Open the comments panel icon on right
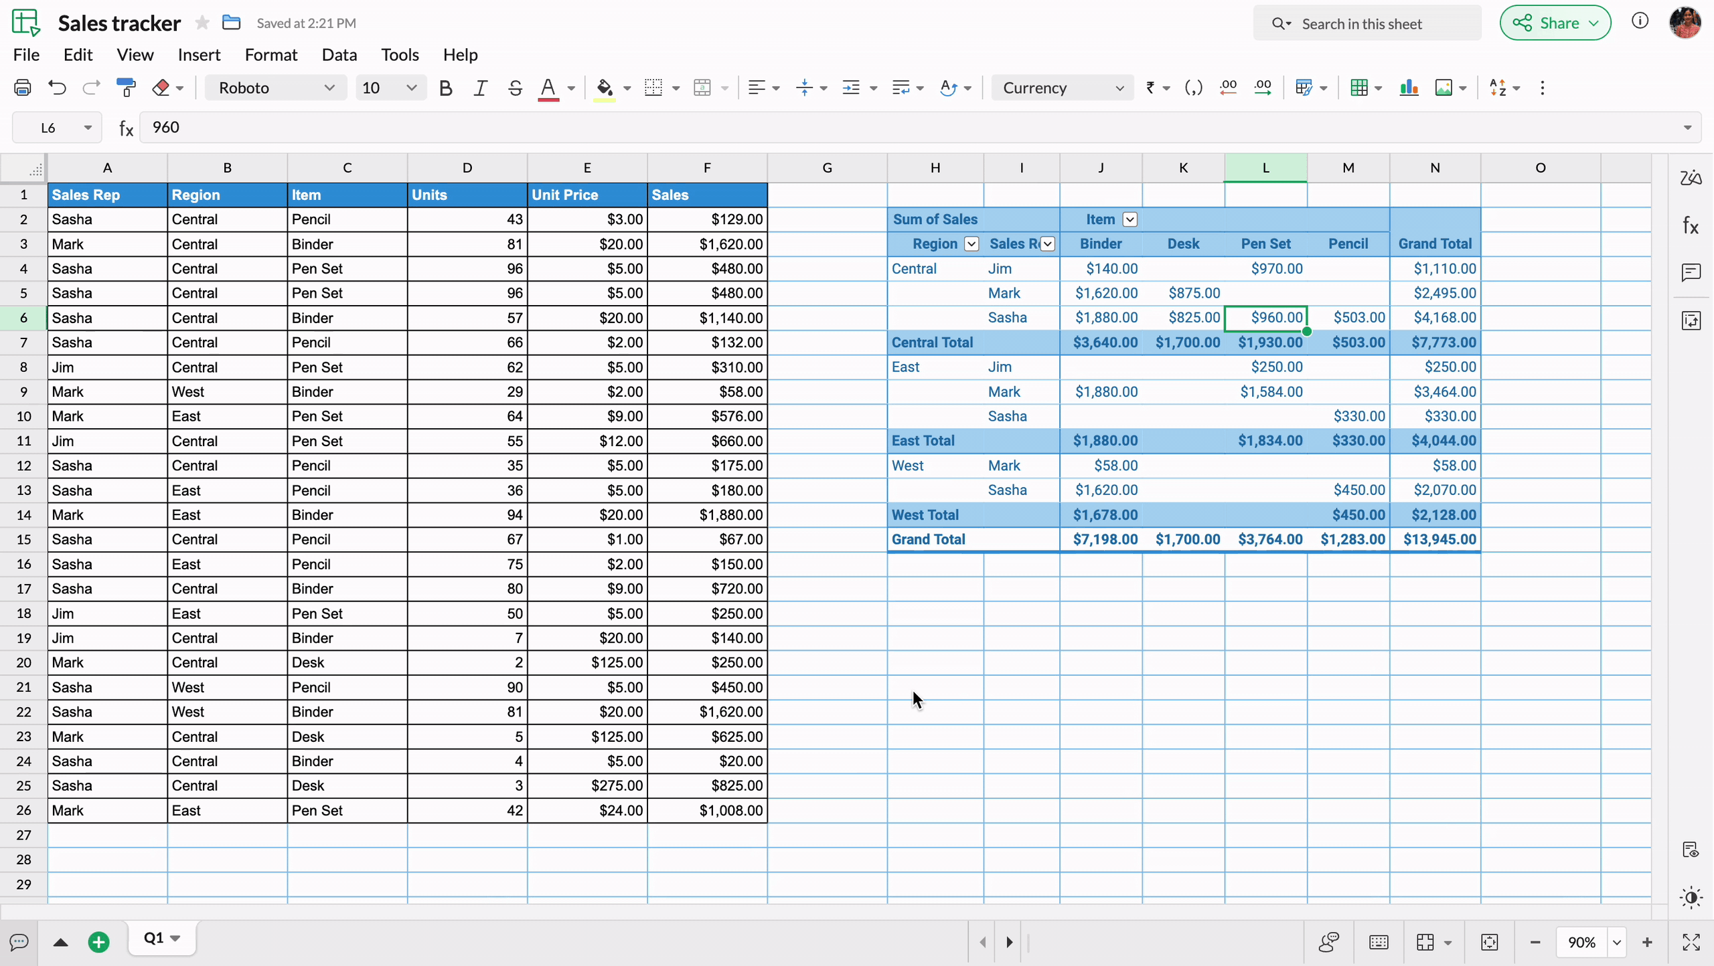Screen dimensions: 1714x966 point(1691,272)
